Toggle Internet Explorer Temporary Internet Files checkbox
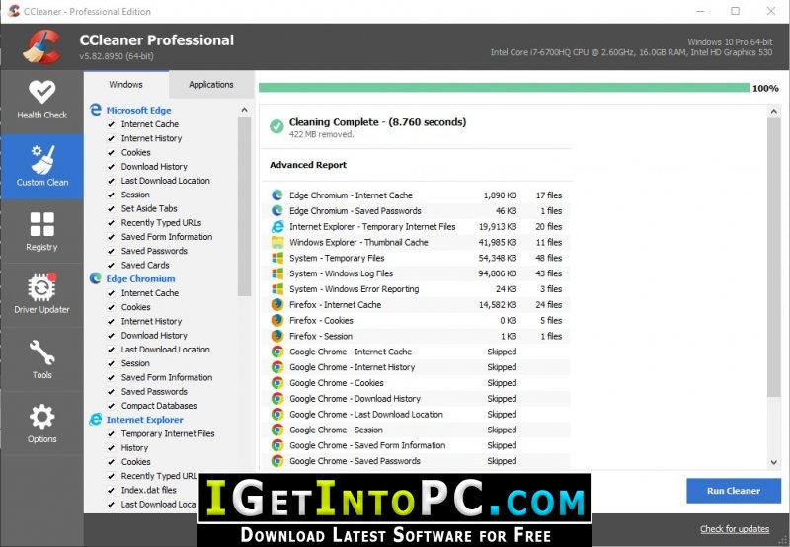790x547 pixels. click(x=112, y=434)
